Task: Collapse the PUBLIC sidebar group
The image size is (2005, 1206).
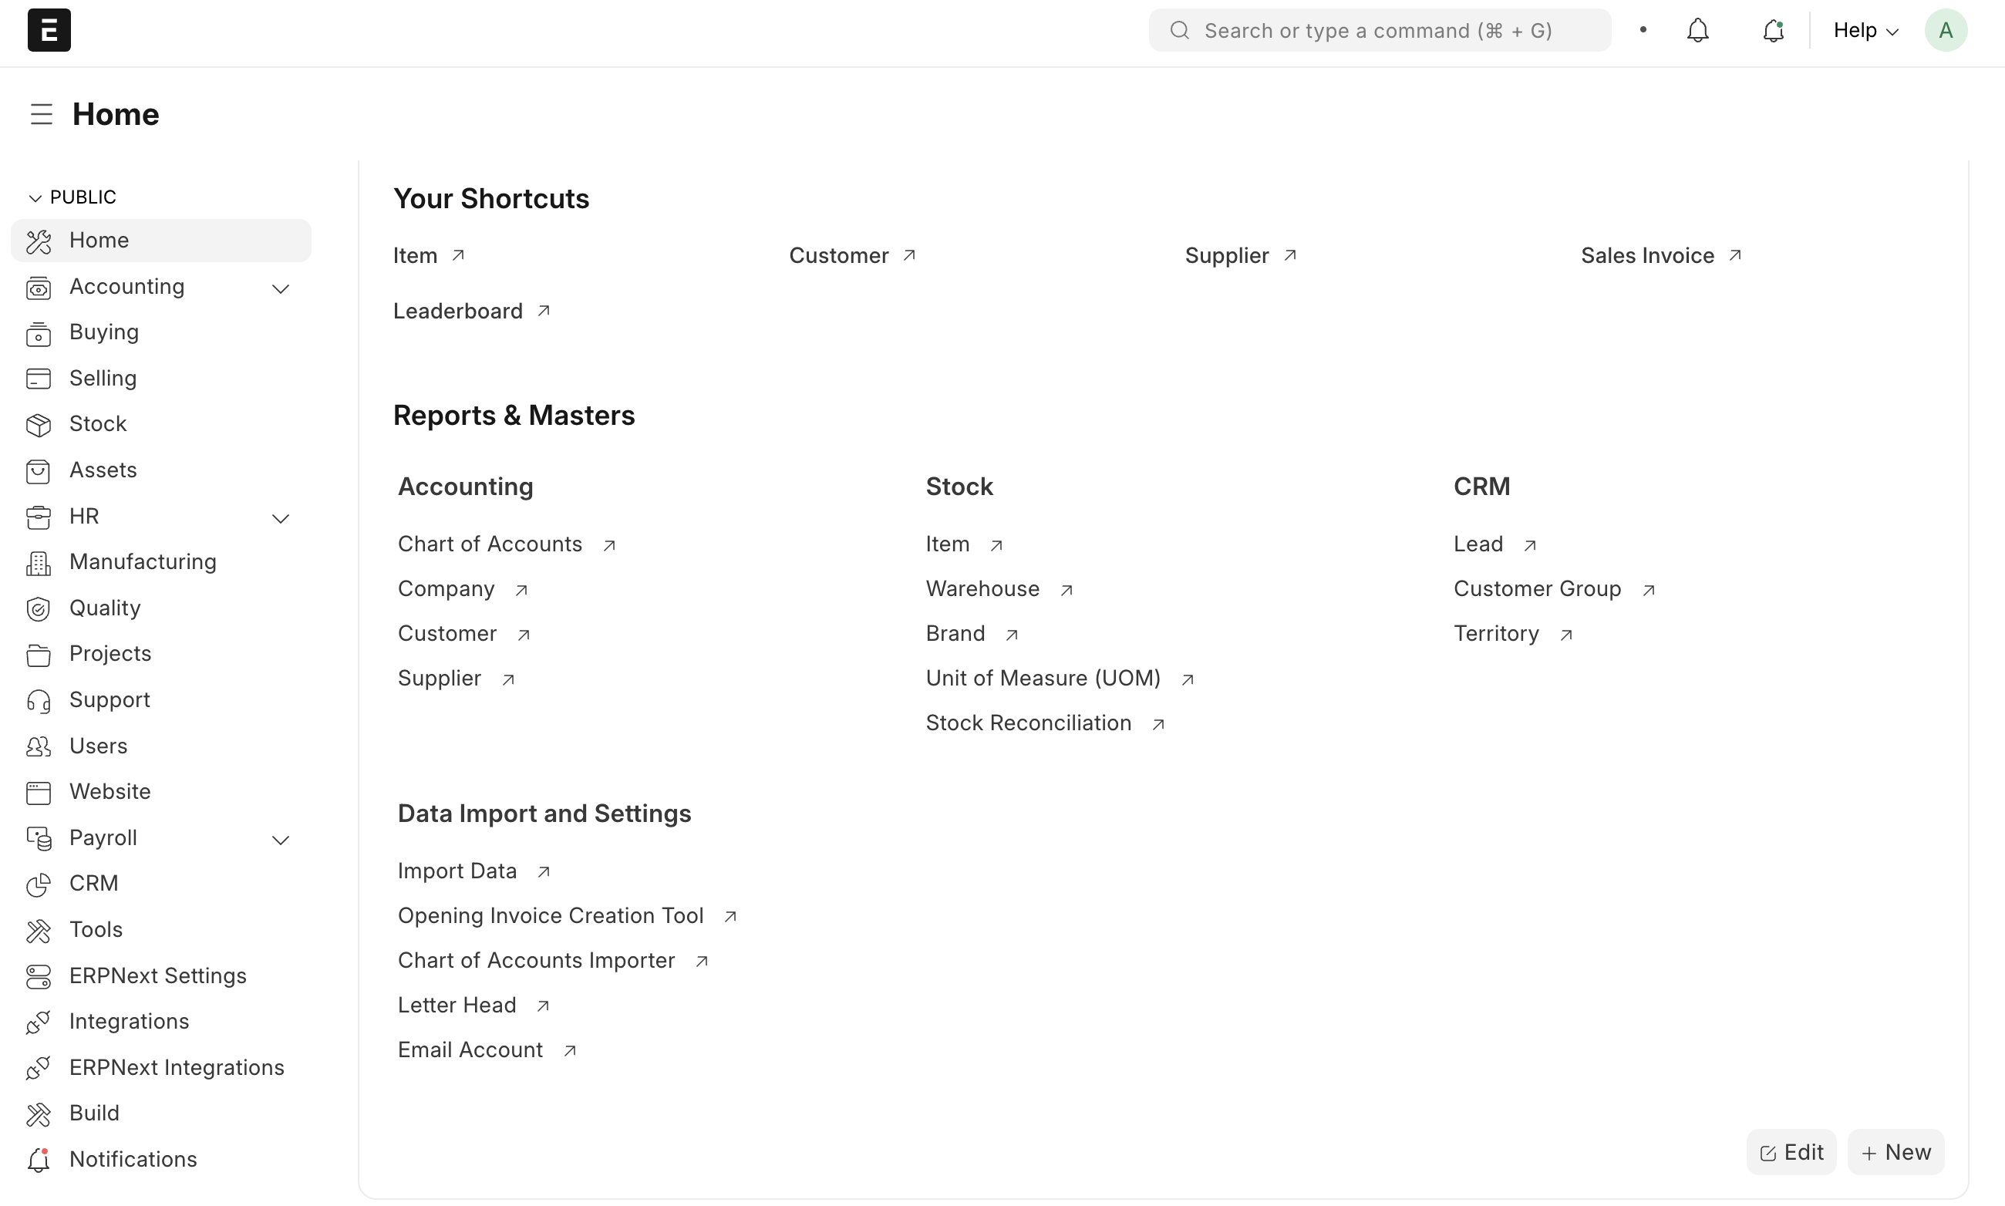Action: click(x=35, y=197)
